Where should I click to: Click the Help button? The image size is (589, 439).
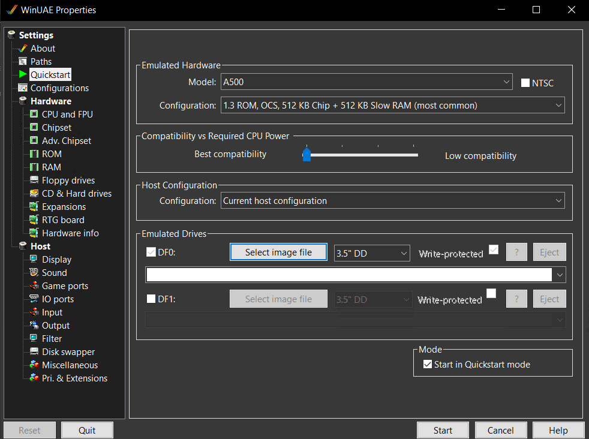(558, 430)
